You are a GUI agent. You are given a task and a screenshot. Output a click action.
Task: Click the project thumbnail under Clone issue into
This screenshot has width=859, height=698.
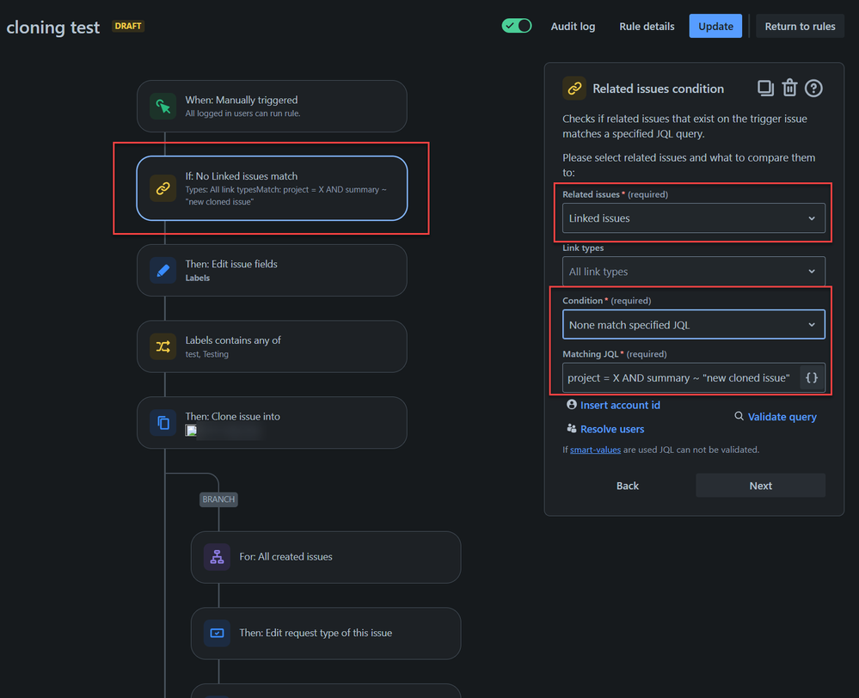(x=191, y=431)
